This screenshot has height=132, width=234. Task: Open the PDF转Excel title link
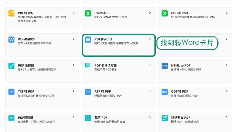[180, 13]
